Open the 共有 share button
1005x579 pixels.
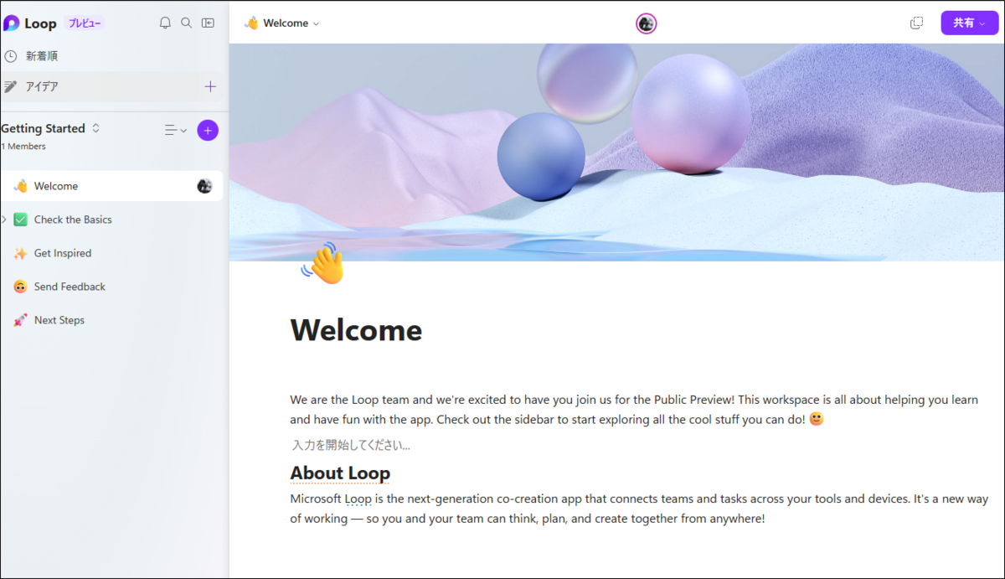click(969, 23)
